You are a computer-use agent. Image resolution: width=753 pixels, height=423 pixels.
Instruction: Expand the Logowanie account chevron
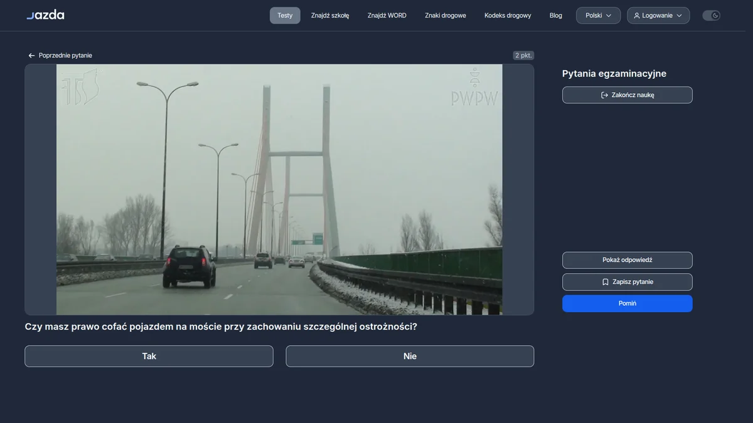tap(679, 16)
